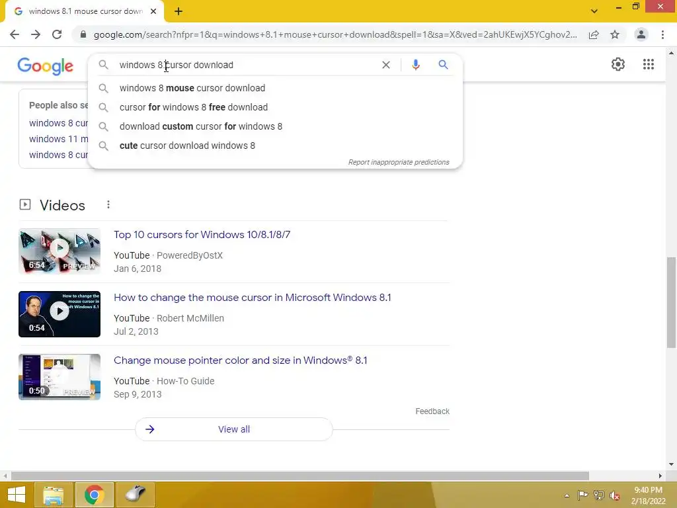Image resolution: width=677 pixels, height=508 pixels.
Task: Click the 'YouTube · Robert McMillen' source text
Action: 169,318
